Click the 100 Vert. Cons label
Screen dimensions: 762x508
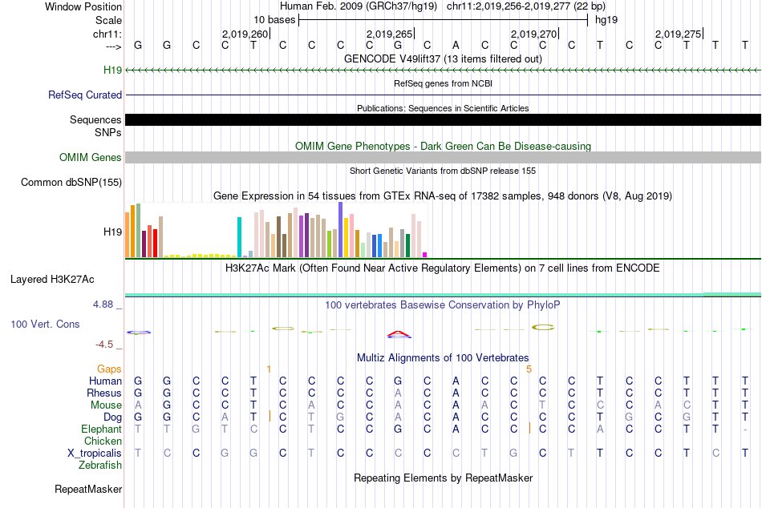point(45,324)
